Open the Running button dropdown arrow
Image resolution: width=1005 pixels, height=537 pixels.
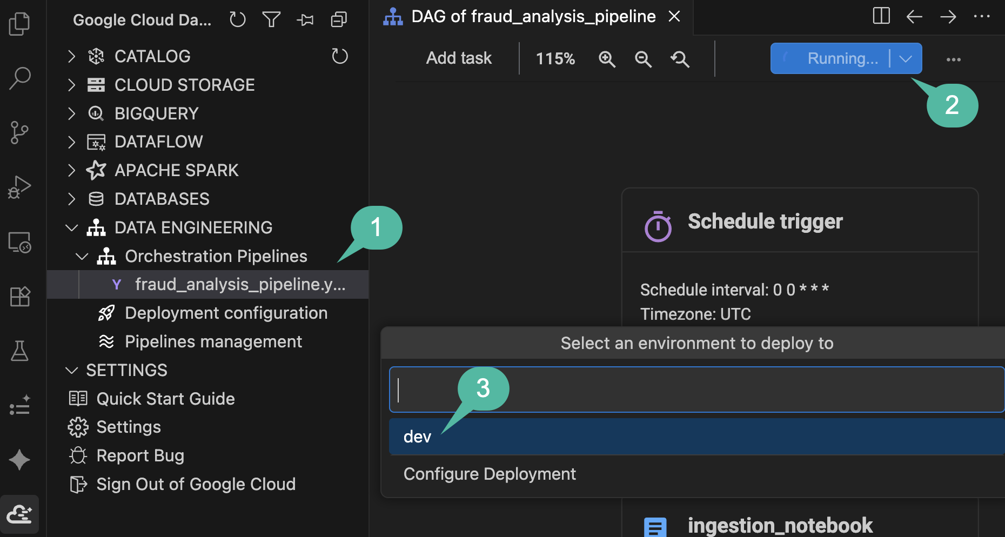(x=906, y=58)
